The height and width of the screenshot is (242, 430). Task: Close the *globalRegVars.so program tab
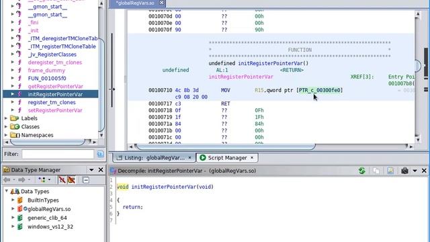click(x=162, y=3)
